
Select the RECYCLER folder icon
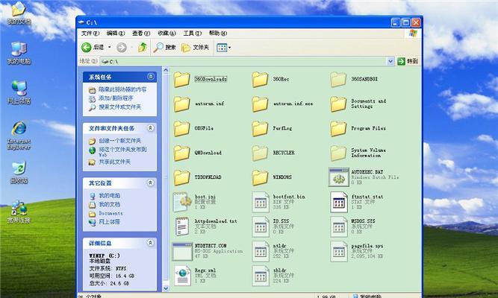point(260,153)
